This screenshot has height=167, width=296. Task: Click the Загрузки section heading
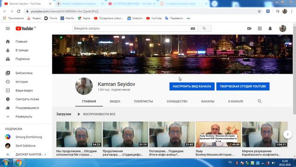[64, 114]
